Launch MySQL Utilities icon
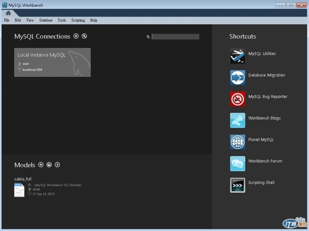This screenshot has width=309, height=231. 238,56
